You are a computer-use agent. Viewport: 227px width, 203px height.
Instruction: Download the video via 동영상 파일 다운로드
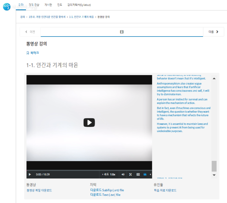pos(39,190)
